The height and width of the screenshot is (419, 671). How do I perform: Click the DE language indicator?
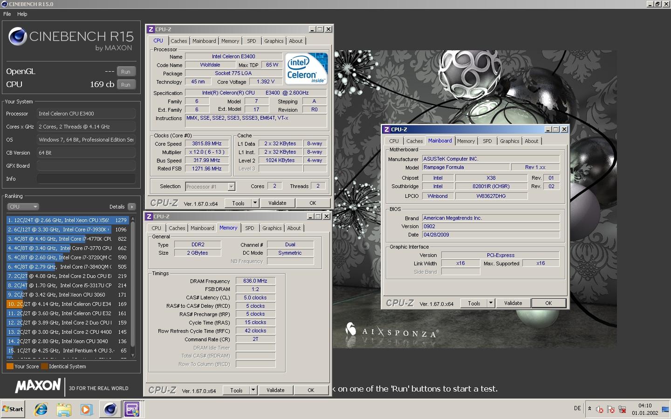pos(577,409)
